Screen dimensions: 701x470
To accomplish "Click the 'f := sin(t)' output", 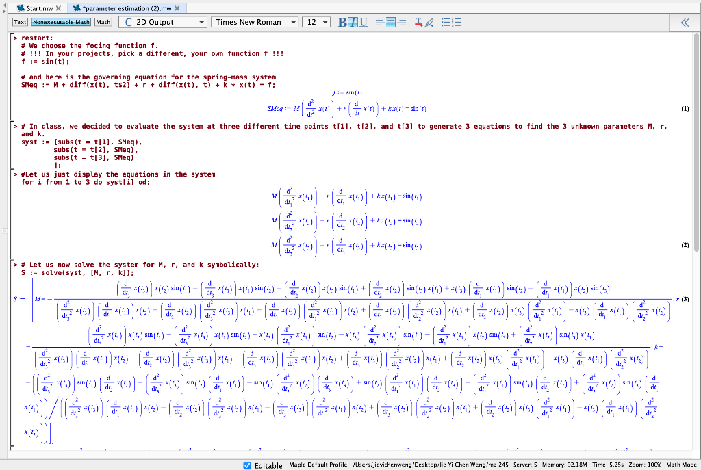I will point(347,92).
